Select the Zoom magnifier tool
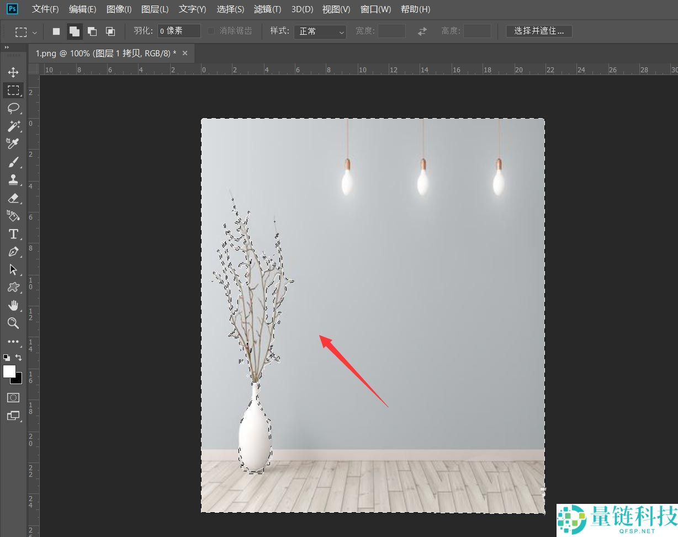 click(x=13, y=323)
